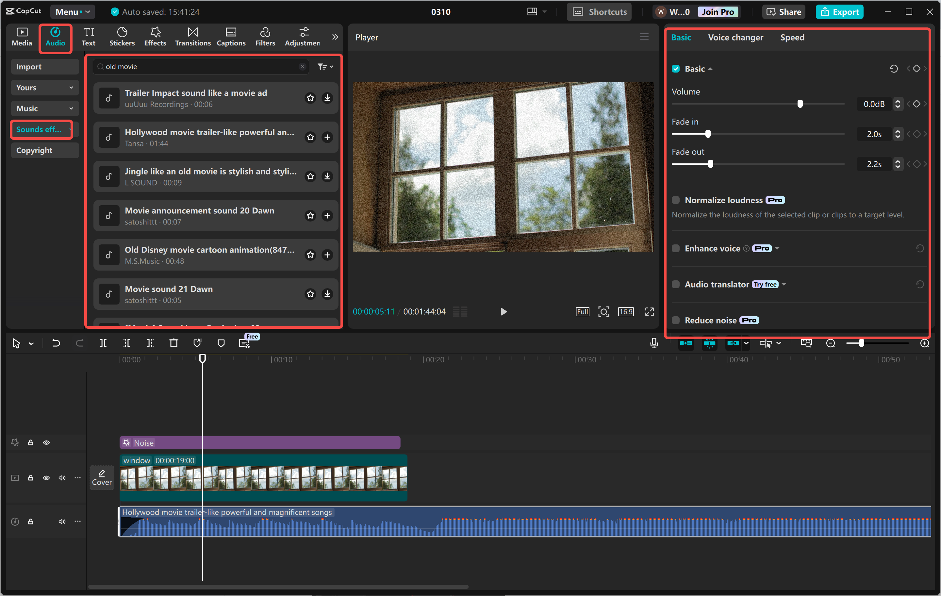The height and width of the screenshot is (596, 941).
Task: Switch to the Voice changer tab
Action: [735, 37]
